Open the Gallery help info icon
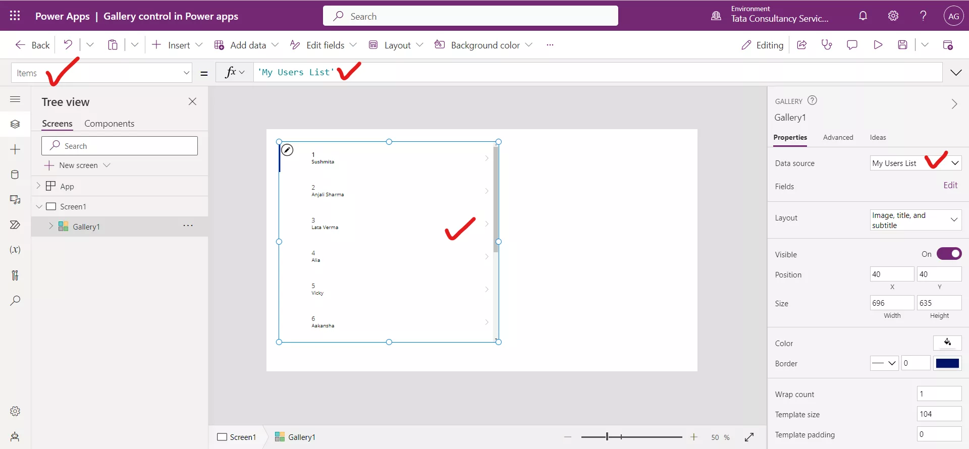969x449 pixels. click(812, 100)
